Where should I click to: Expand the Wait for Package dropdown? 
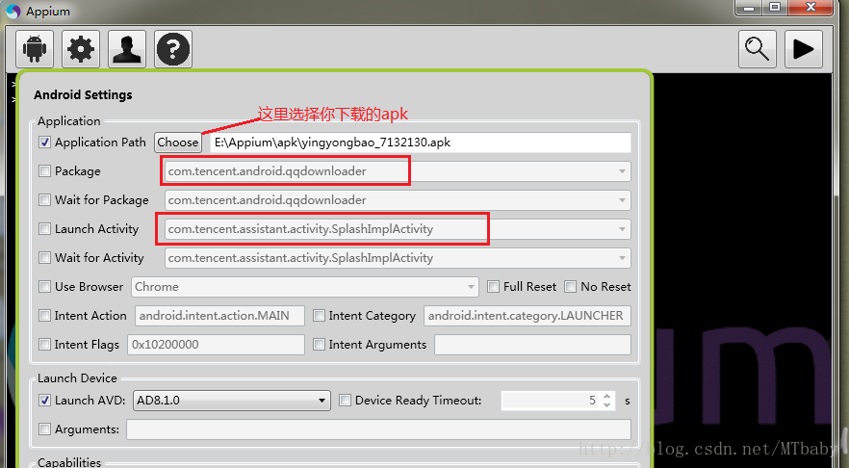tap(622, 200)
